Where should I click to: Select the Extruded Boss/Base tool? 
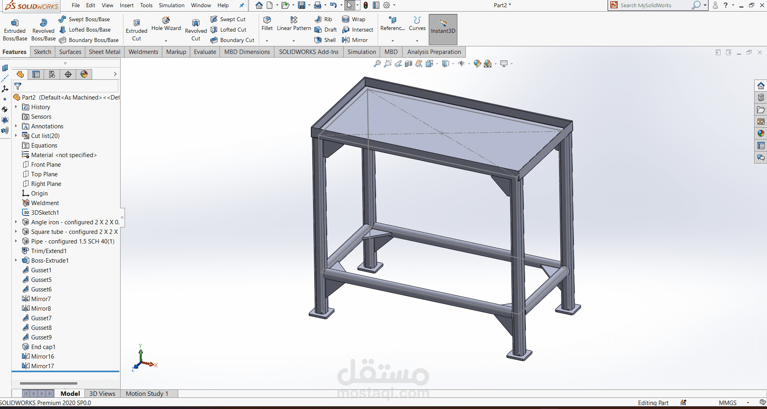pyautogui.click(x=15, y=30)
